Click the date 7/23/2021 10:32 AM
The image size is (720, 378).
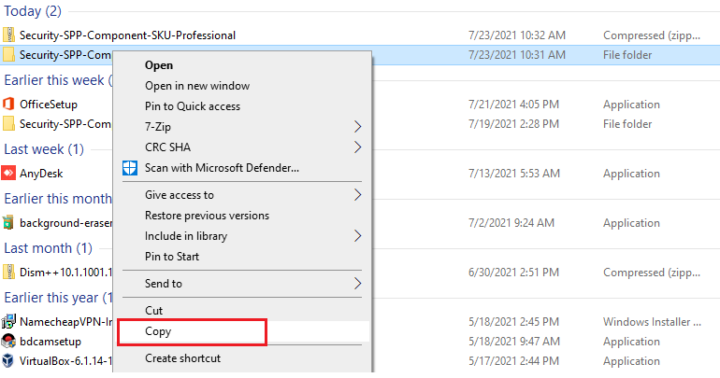coord(516,35)
